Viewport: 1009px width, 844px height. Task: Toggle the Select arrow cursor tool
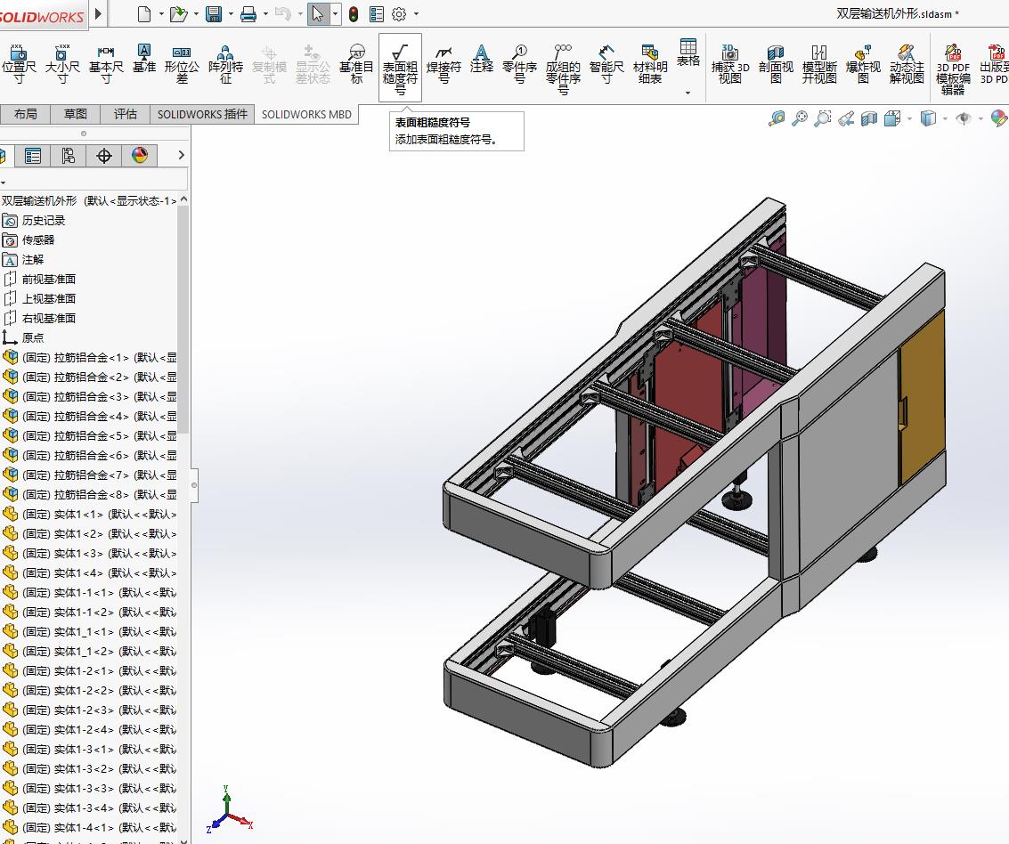[318, 13]
